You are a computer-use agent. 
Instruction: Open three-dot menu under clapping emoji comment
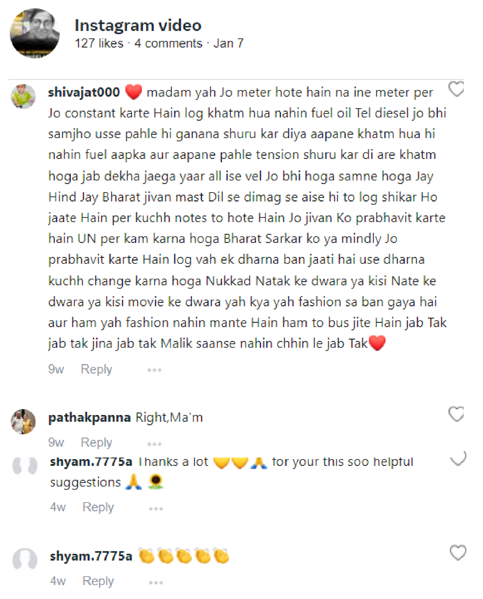(156, 583)
